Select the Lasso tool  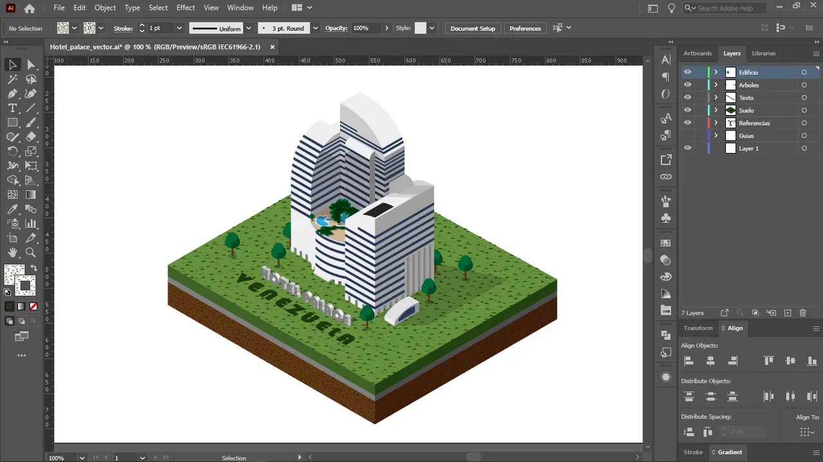[31, 79]
